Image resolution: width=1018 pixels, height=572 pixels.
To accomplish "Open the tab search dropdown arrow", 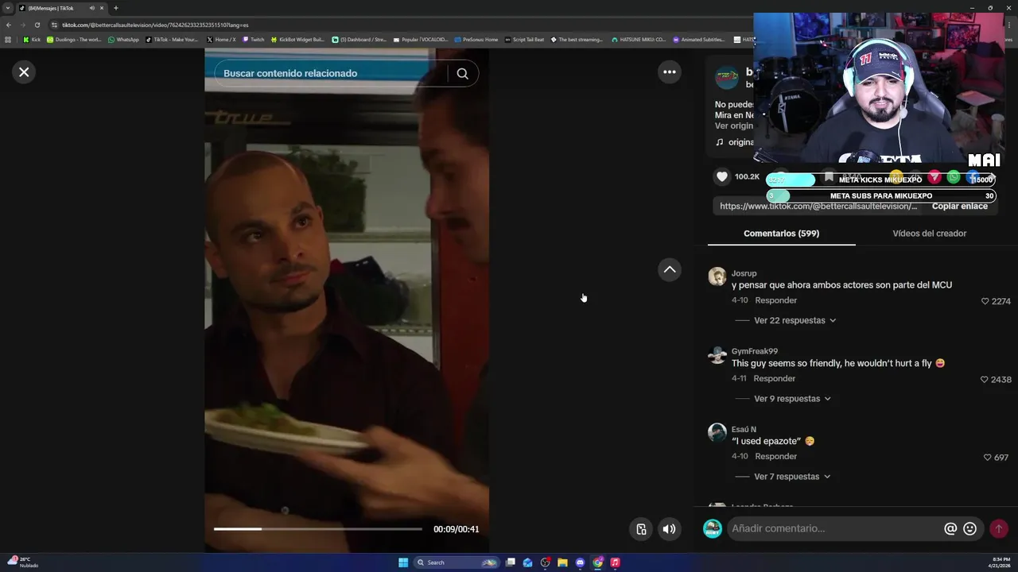I will click(x=8, y=8).
